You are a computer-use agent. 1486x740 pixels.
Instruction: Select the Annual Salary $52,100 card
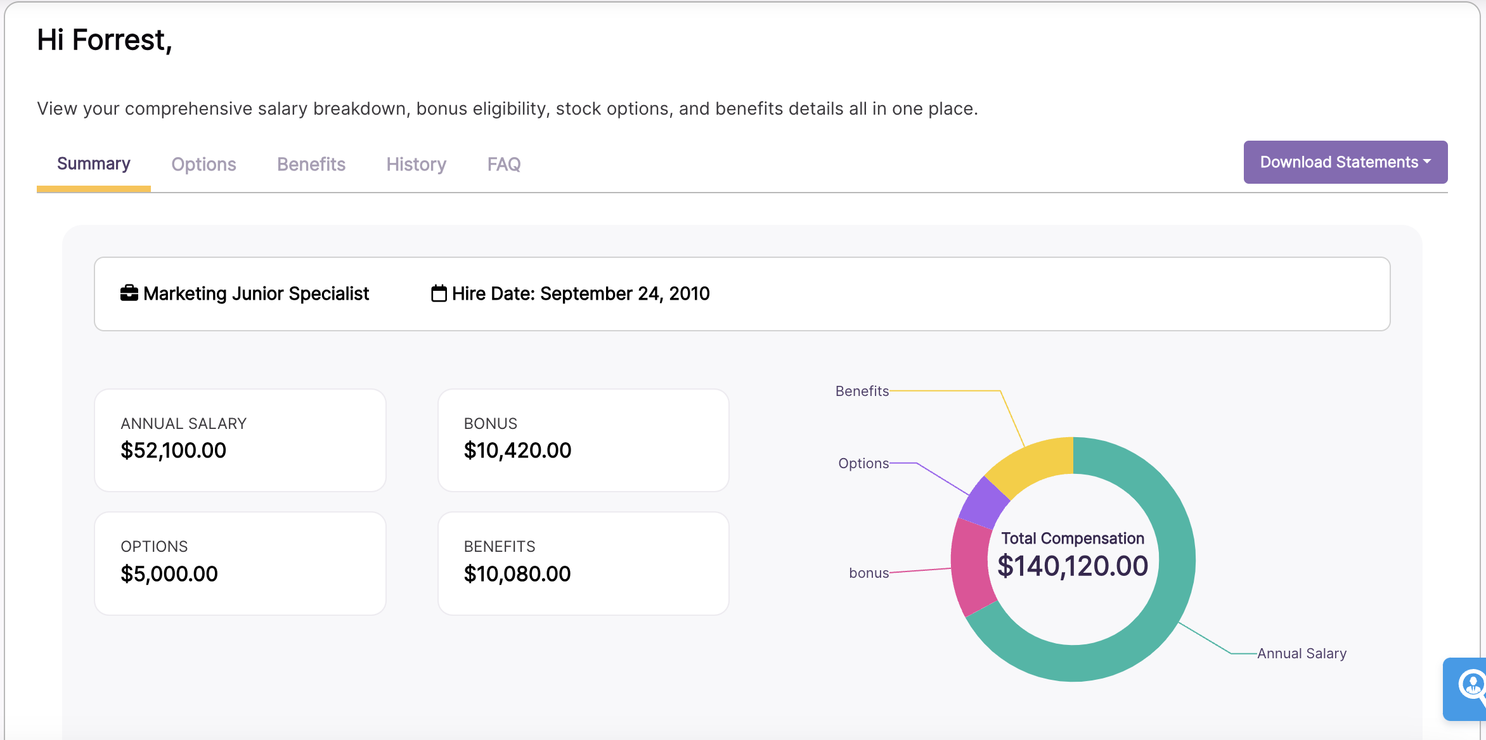click(x=240, y=440)
